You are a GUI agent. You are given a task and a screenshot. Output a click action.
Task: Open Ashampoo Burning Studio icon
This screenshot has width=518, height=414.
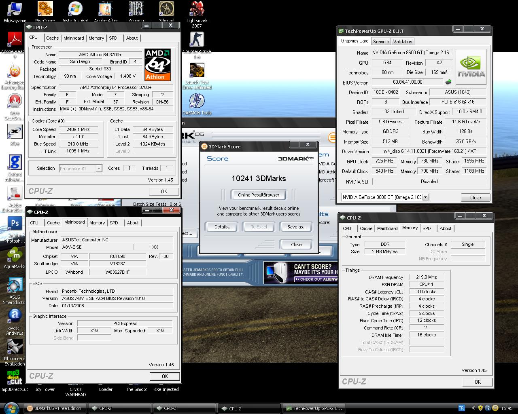pos(15,75)
